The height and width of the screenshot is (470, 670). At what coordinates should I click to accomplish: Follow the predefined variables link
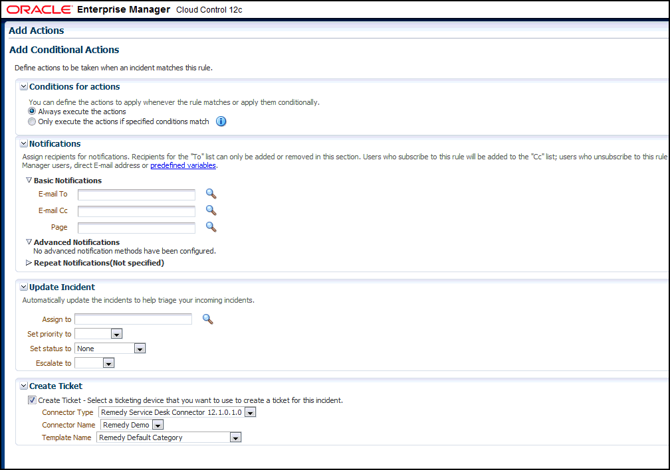pos(183,165)
